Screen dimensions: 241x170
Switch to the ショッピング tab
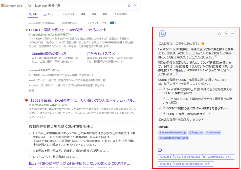[x=68, y=14]
